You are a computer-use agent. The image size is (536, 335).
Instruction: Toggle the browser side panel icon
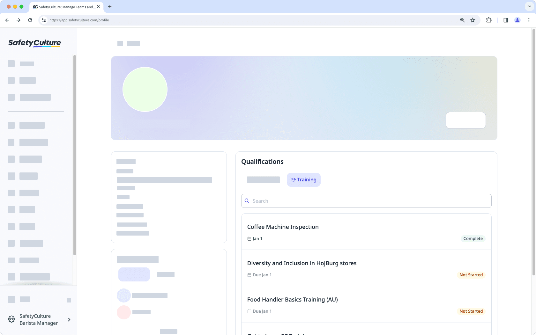(506, 20)
